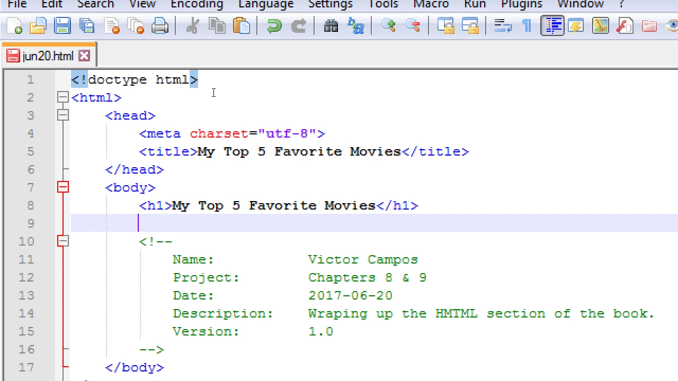Click line number 1 in the margin
This screenshot has height=381, width=678.
(x=30, y=79)
